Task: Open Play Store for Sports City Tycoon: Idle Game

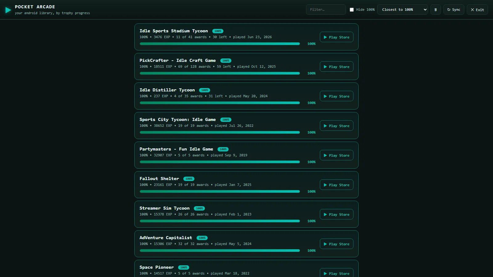Action: [x=336, y=126]
